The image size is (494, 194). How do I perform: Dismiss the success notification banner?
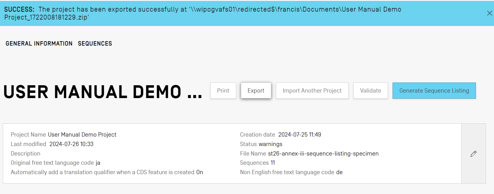coord(489,13)
